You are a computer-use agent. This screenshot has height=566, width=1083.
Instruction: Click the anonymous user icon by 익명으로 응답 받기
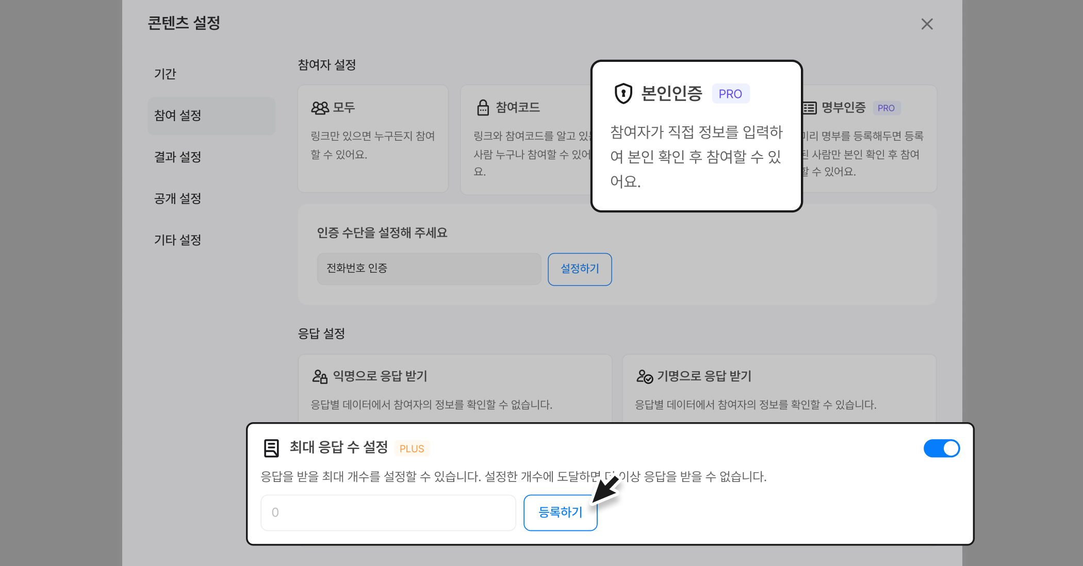(320, 377)
